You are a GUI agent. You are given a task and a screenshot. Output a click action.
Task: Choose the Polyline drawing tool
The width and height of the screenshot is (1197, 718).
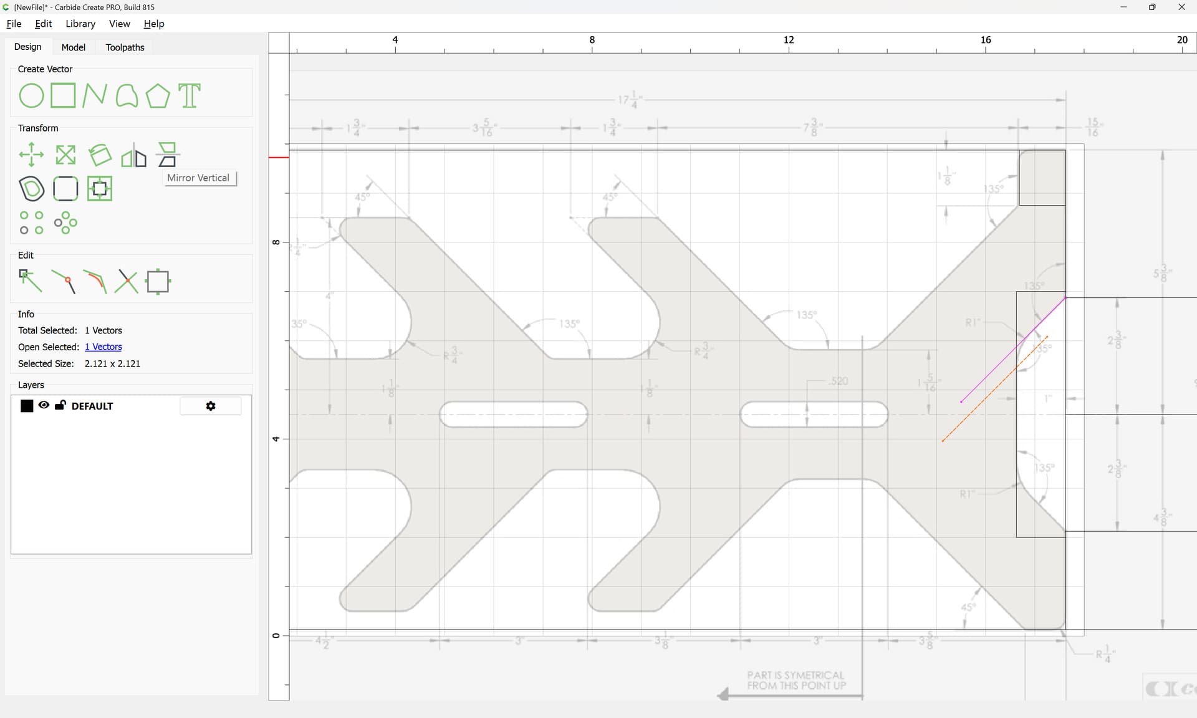(x=94, y=96)
